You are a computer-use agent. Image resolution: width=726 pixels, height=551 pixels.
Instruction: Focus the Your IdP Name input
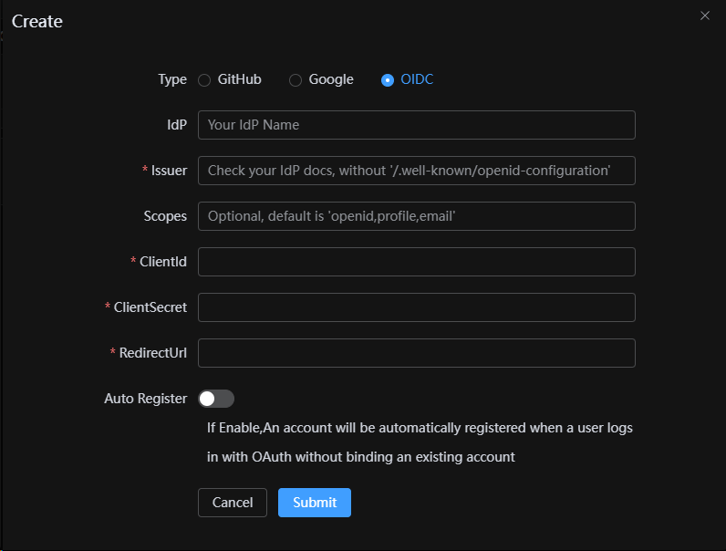pyautogui.click(x=416, y=125)
